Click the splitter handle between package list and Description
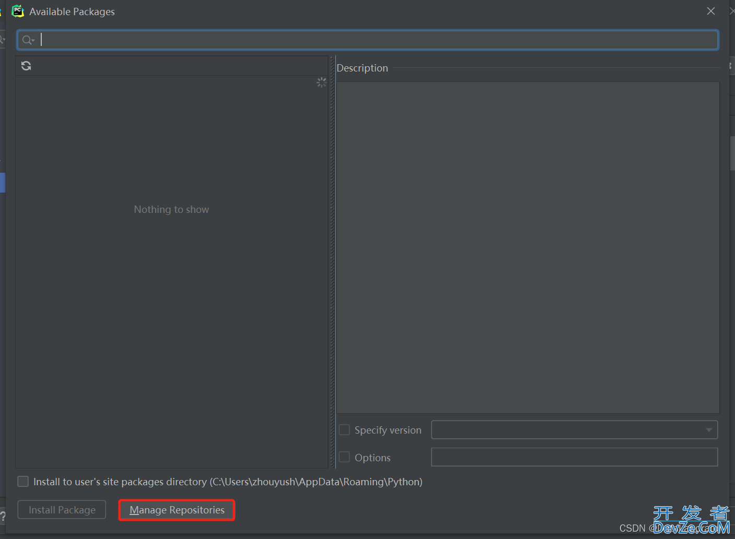This screenshot has width=735, height=539. (x=332, y=262)
